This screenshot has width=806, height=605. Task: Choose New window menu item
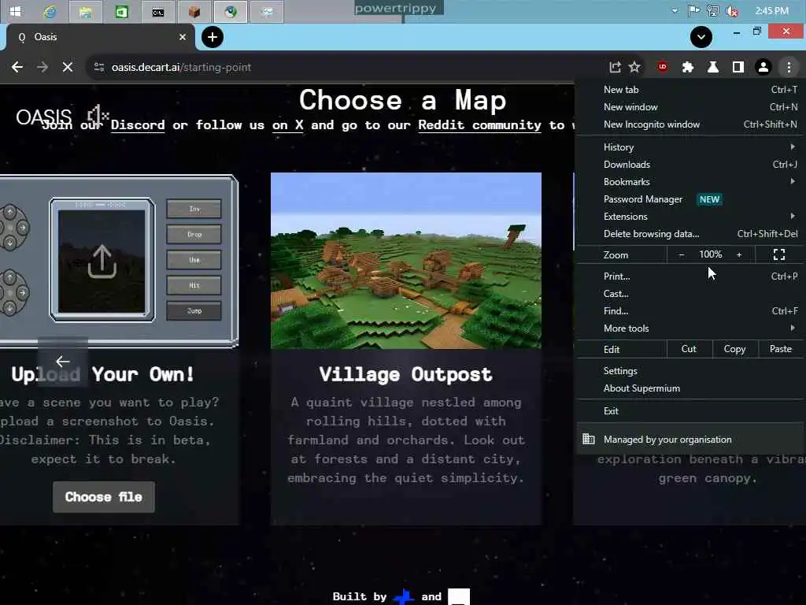tap(691, 107)
